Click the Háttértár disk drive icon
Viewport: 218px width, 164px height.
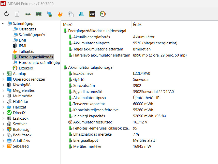(9, 102)
